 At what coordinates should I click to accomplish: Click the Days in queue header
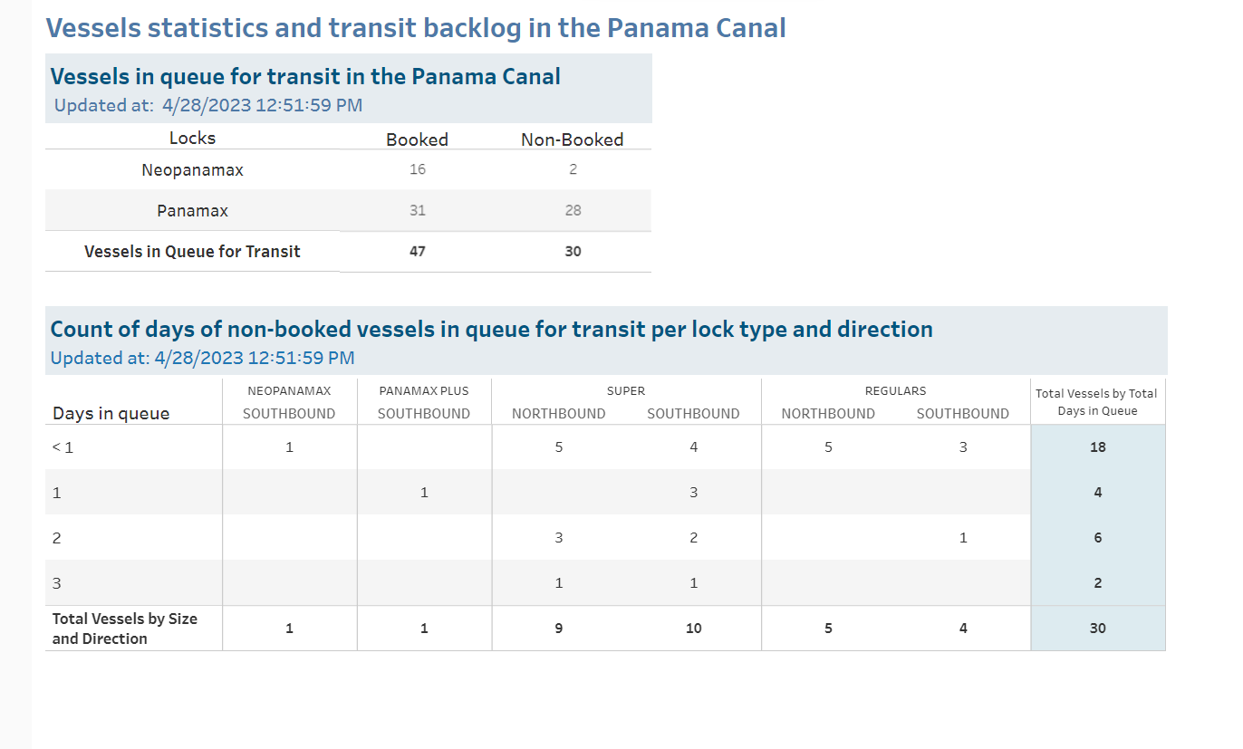111,413
